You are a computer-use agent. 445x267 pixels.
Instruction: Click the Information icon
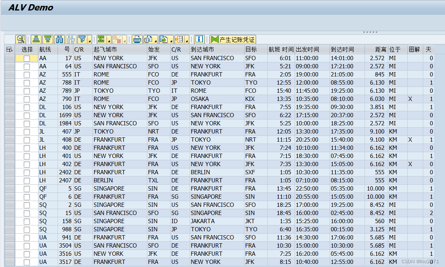(x=200, y=39)
